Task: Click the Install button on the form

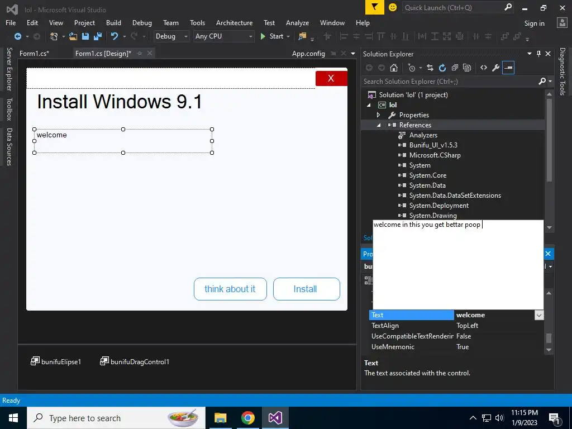Action: coord(307,289)
